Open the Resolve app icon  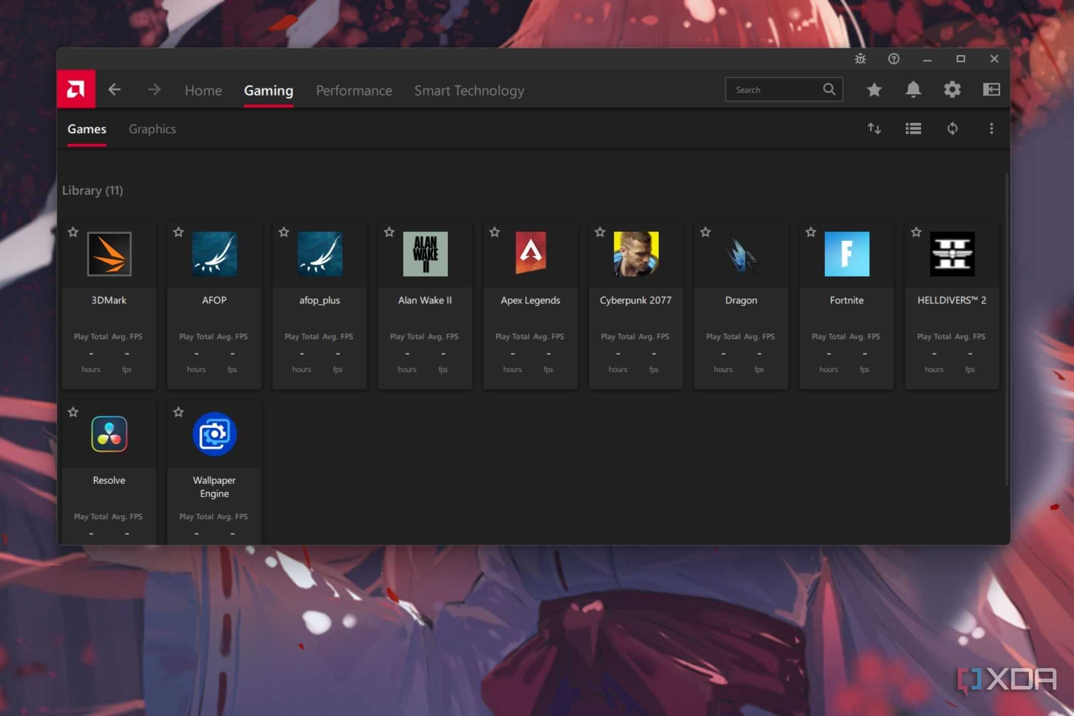coord(109,434)
